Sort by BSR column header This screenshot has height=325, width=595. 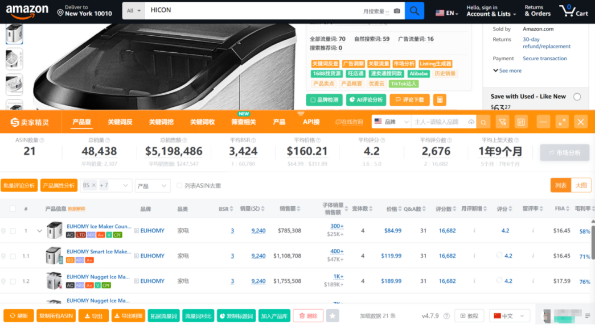click(225, 209)
